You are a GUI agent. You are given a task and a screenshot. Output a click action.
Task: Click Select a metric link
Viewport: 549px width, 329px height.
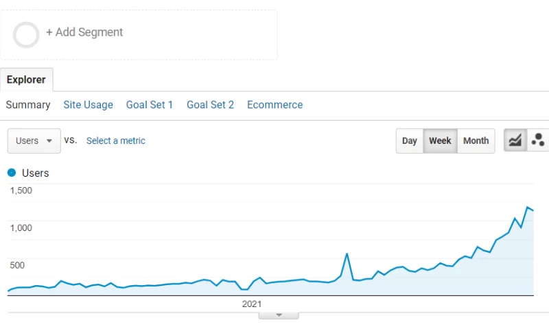115,141
